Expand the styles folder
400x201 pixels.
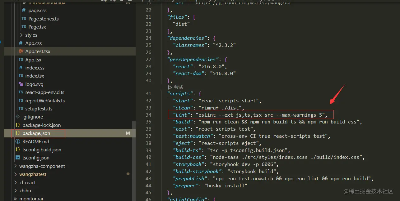21,35
